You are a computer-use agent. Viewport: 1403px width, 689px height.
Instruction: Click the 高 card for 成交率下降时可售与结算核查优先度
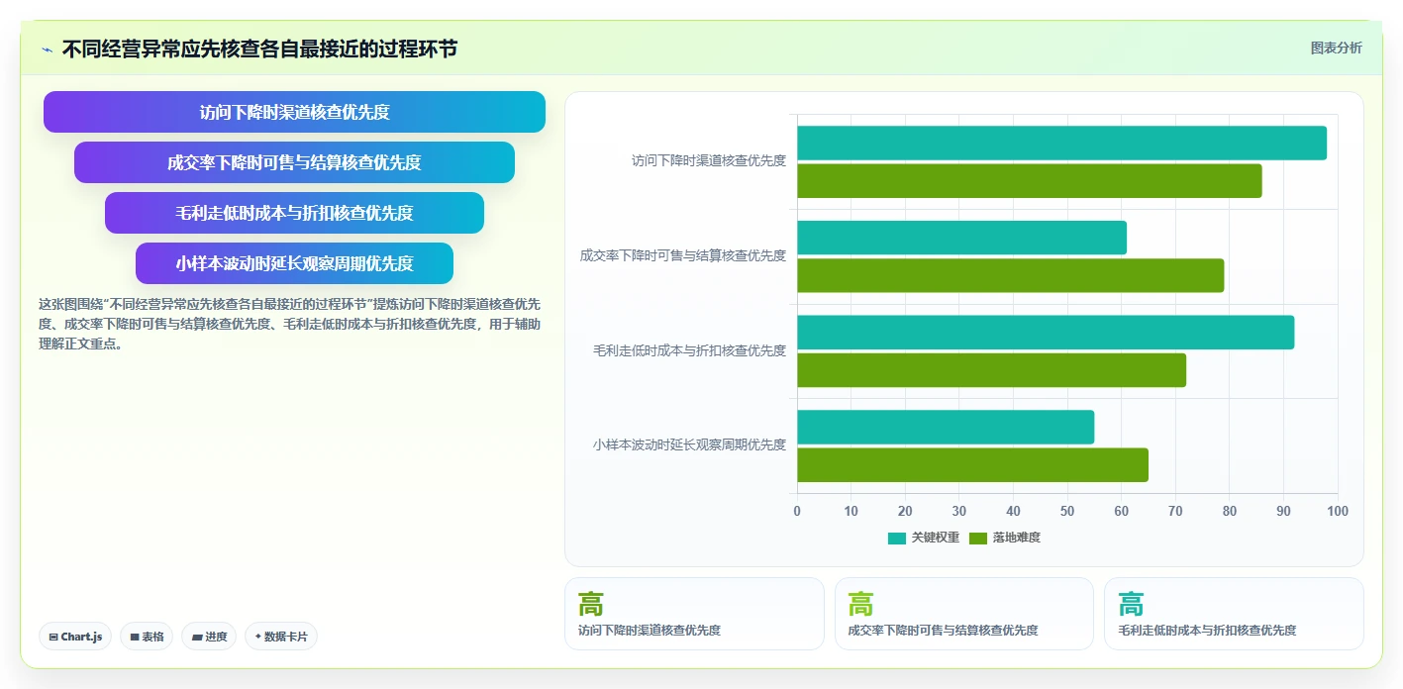[964, 614]
